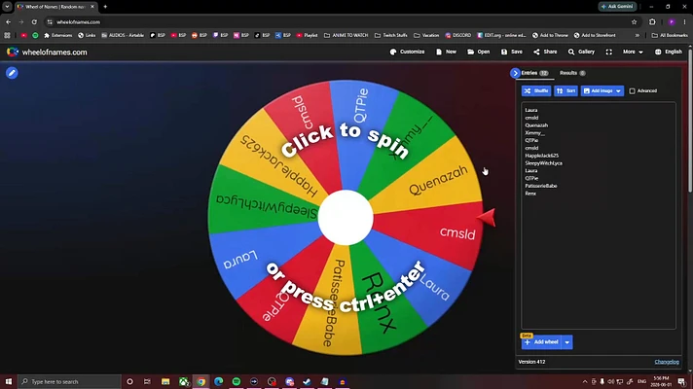Go back with the browser back arrow

tap(9, 22)
